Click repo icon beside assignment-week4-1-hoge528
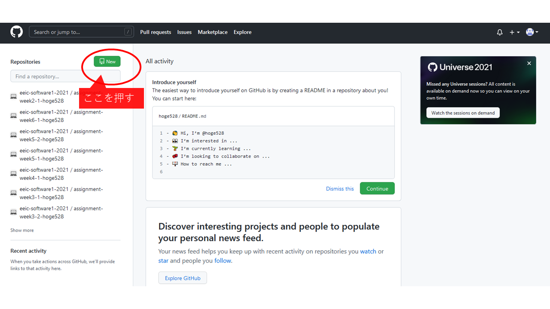 point(14,174)
